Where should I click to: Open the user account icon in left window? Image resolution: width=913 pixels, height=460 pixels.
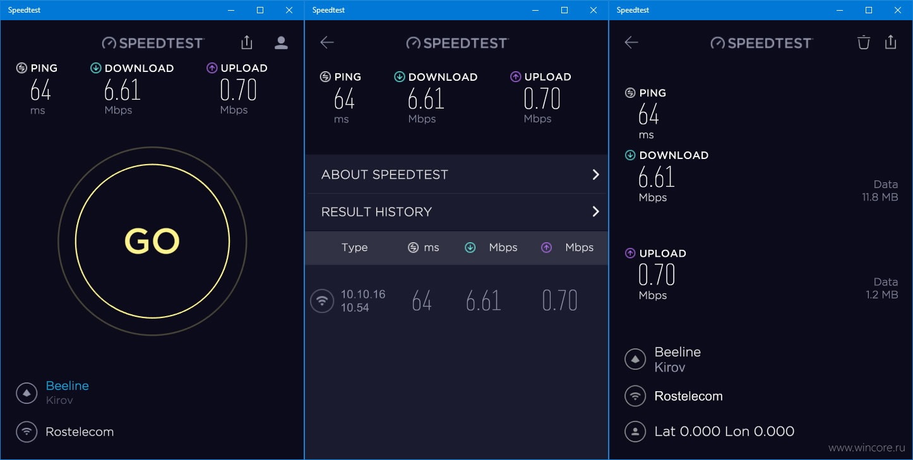point(281,42)
